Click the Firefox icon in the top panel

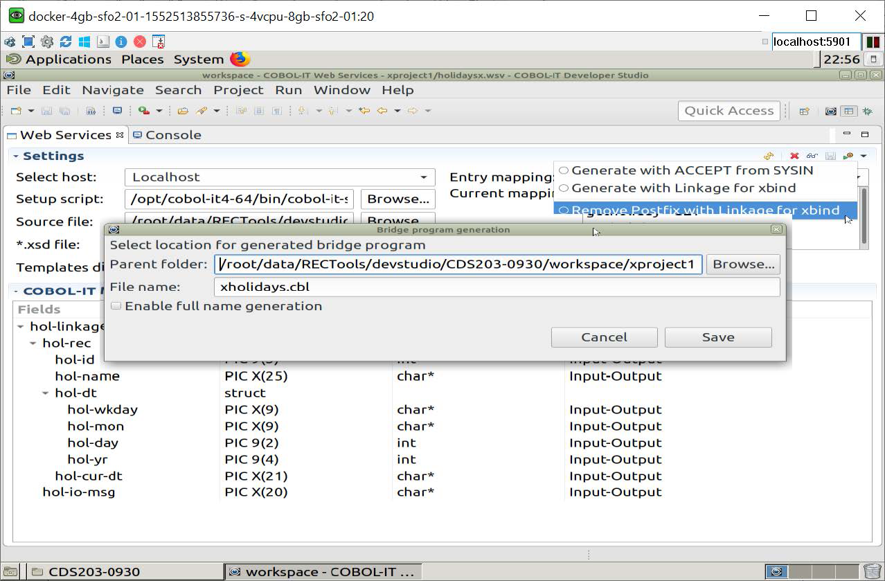[x=240, y=59]
